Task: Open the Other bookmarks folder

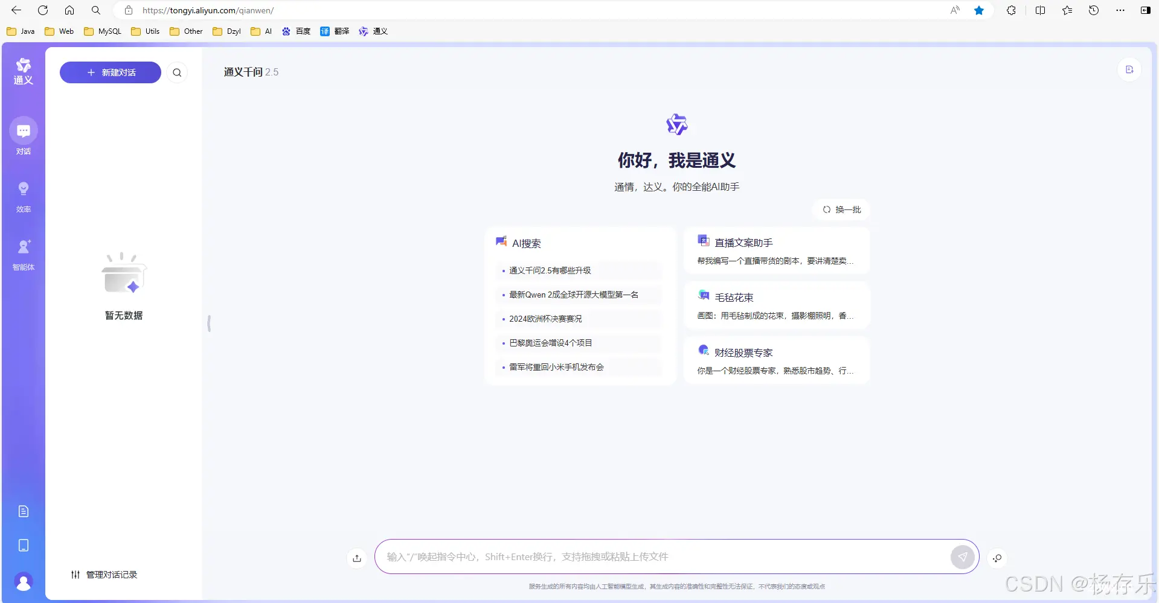Action: click(186, 31)
